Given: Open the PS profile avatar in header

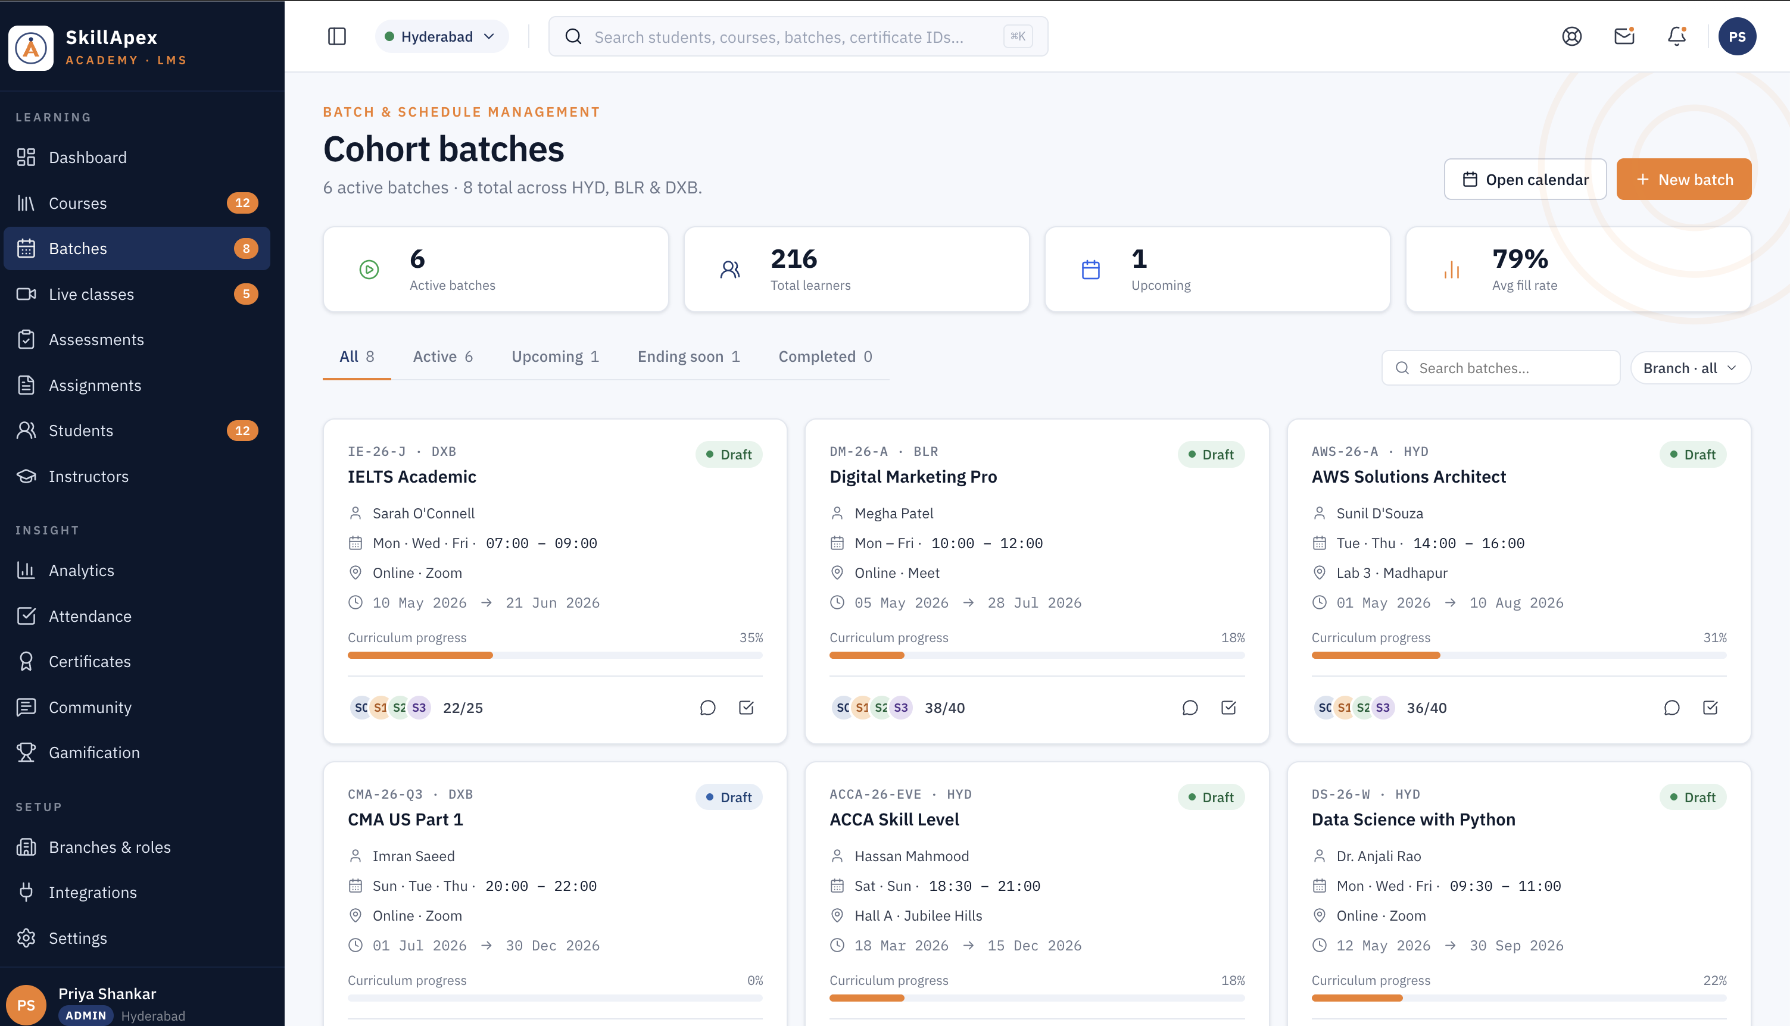Looking at the screenshot, I should (1736, 37).
